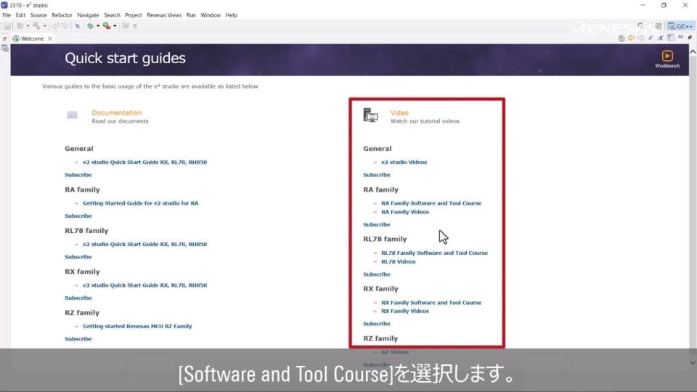Screen dimensions: 697x392
Task: Click Subscribe under RL78 family videos
Action: click(x=376, y=274)
